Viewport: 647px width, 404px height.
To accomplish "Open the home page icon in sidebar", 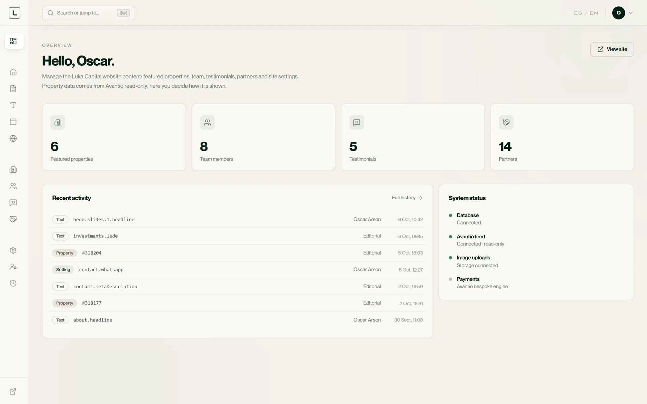I will pos(13,72).
